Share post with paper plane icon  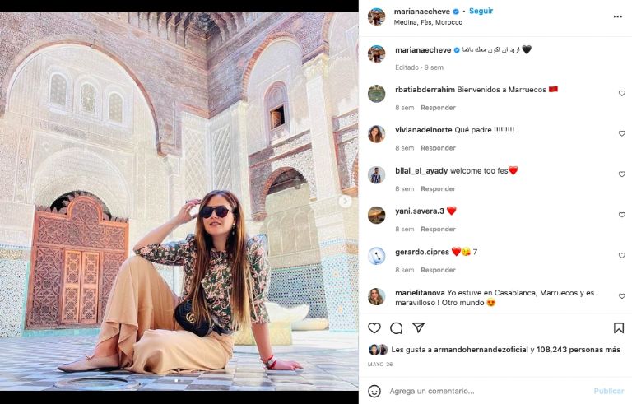[418, 328]
